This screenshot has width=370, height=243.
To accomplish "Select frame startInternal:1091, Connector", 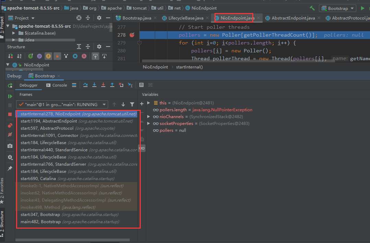I will tap(77, 136).
